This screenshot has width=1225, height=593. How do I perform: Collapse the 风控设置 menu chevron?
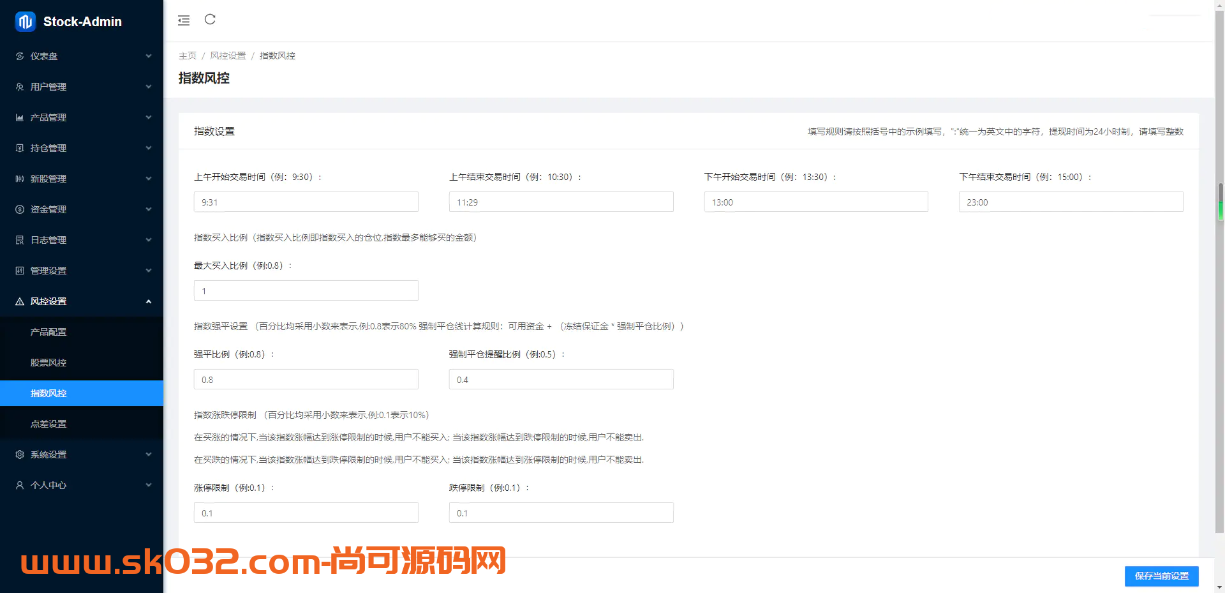coord(149,301)
